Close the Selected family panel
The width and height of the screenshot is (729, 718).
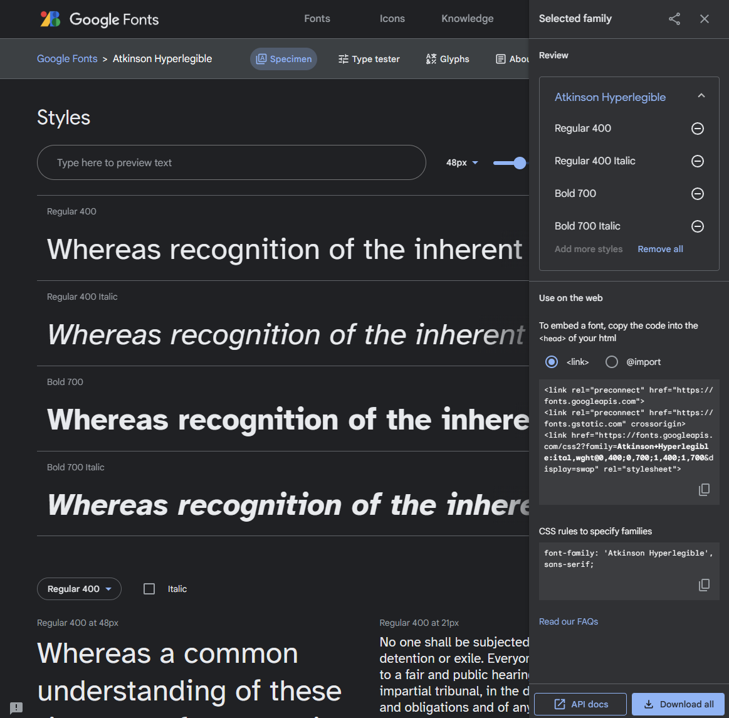[x=705, y=19]
